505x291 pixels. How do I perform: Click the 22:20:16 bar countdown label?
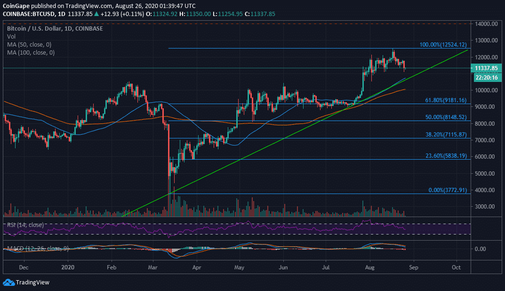click(x=488, y=77)
